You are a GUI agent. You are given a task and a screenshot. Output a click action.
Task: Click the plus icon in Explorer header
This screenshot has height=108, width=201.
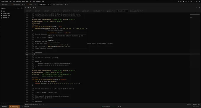point(16,8)
